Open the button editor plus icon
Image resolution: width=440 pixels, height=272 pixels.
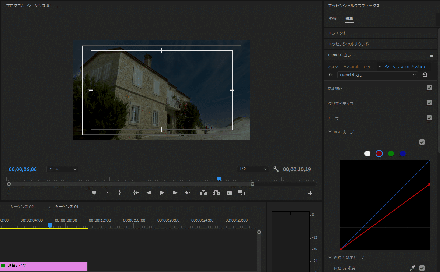[310, 194]
